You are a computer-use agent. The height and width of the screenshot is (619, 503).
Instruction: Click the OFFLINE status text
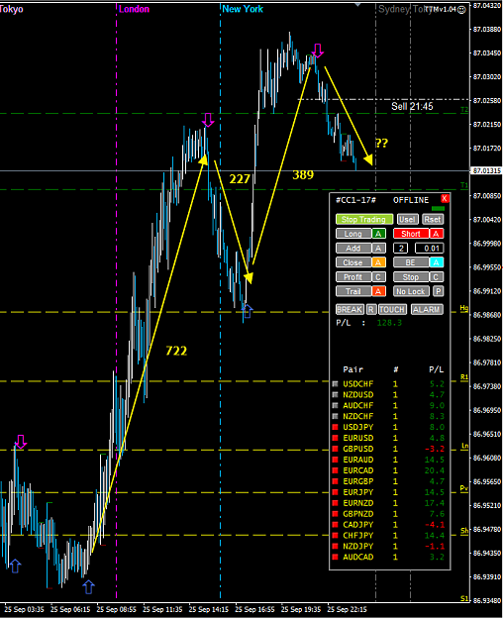[x=411, y=200]
